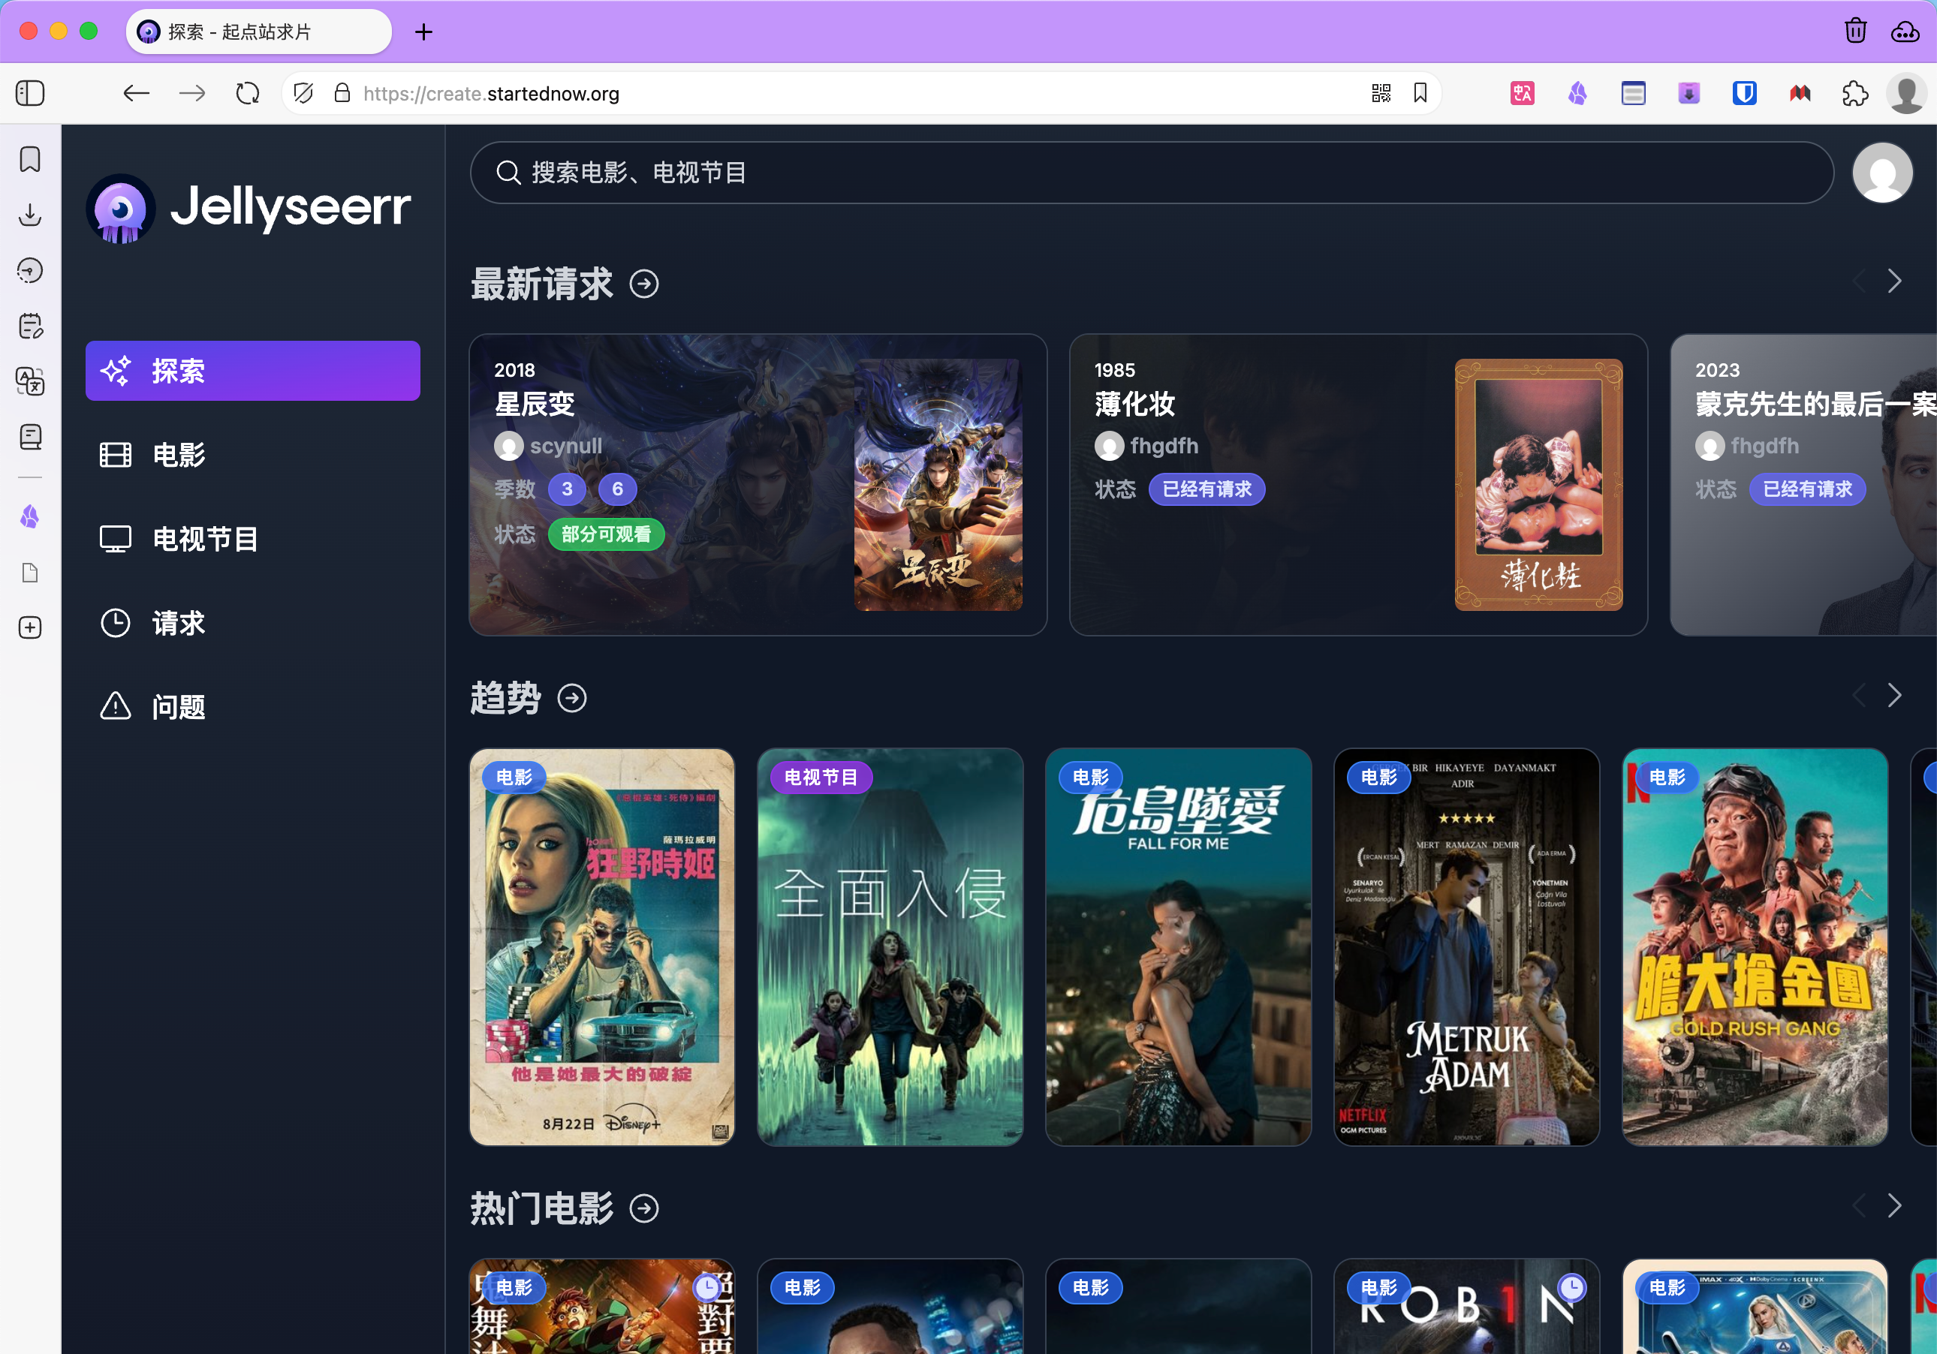
Task: Open the 星辰变 poster thumbnail
Action: point(938,485)
